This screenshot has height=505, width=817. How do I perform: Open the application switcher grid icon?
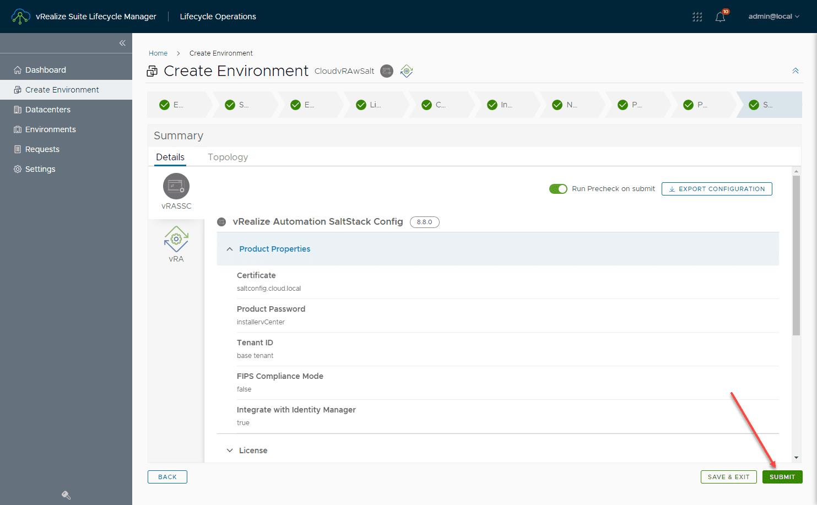(697, 17)
